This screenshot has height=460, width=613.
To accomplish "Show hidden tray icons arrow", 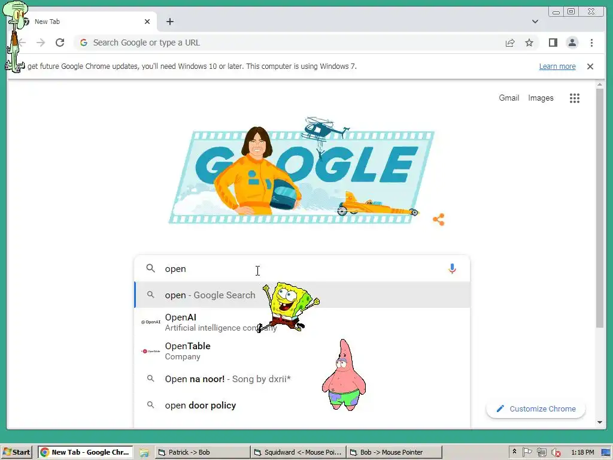I will [514, 452].
